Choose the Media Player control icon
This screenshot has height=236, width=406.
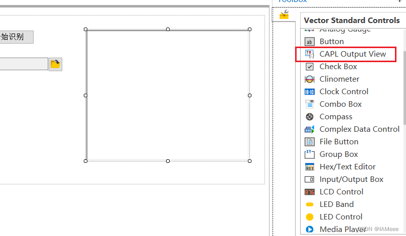point(310,229)
